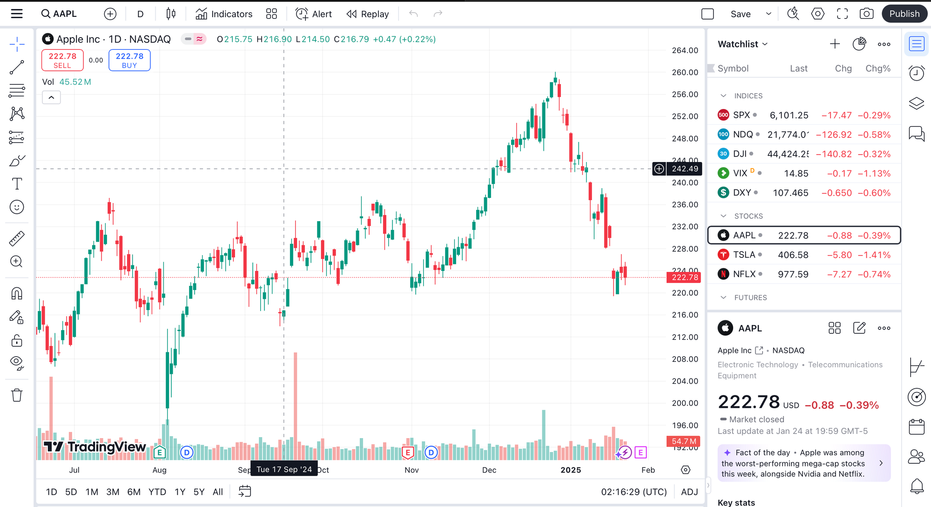Open the D interval selector
The width and height of the screenshot is (931, 507).
pos(140,14)
